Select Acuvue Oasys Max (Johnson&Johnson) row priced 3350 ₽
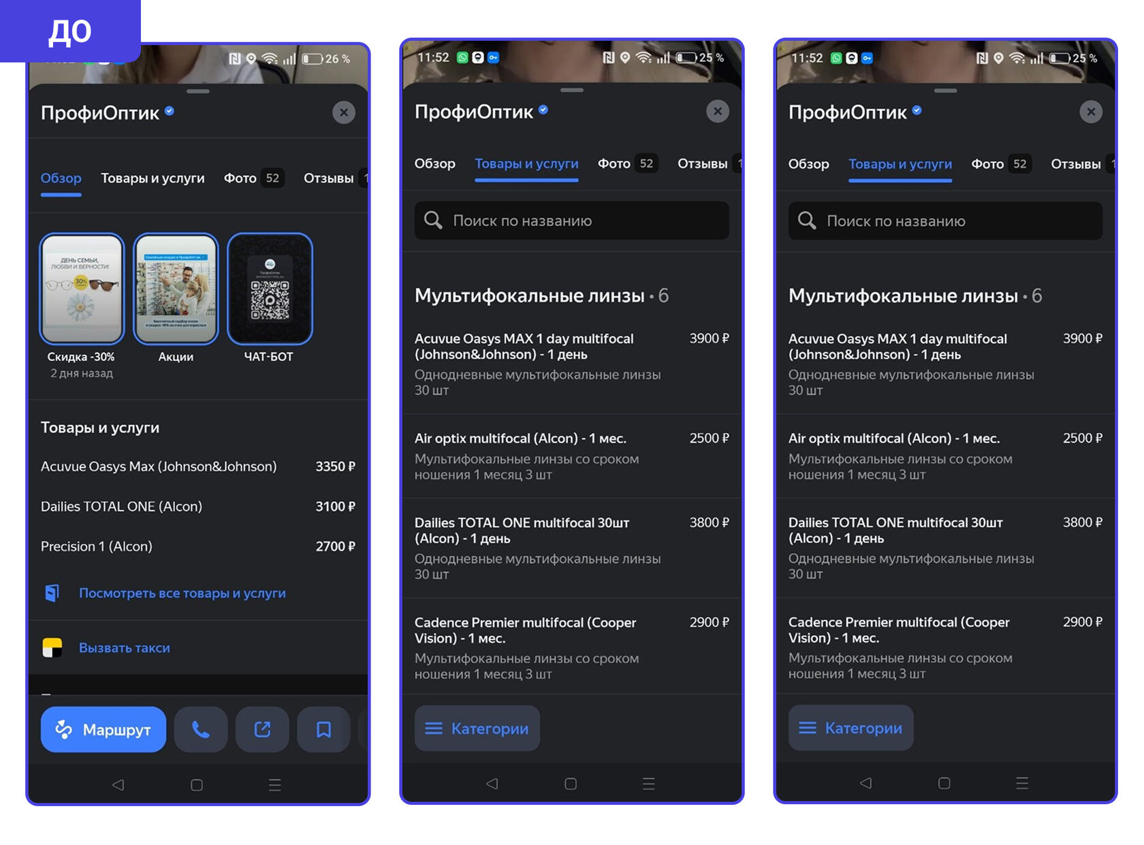The image size is (1144, 845). (x=198, y=466)
